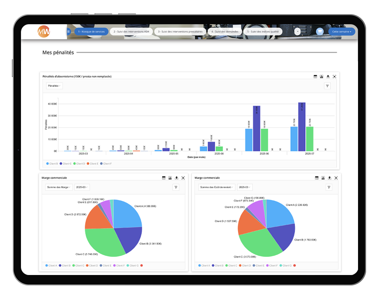Open filter on the left Marge commerciale chart
The image size is (379, 300).
tap(176, 187)
